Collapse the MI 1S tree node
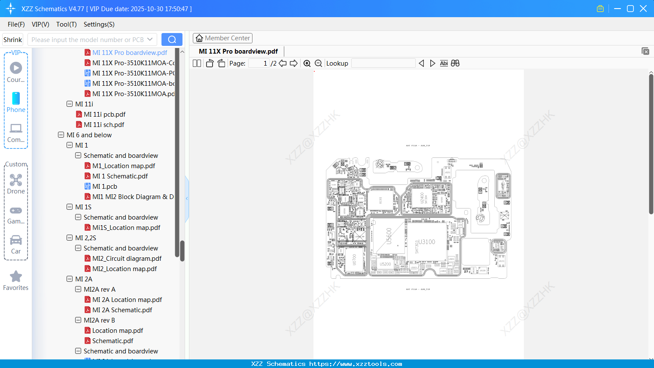 (70, 207)
